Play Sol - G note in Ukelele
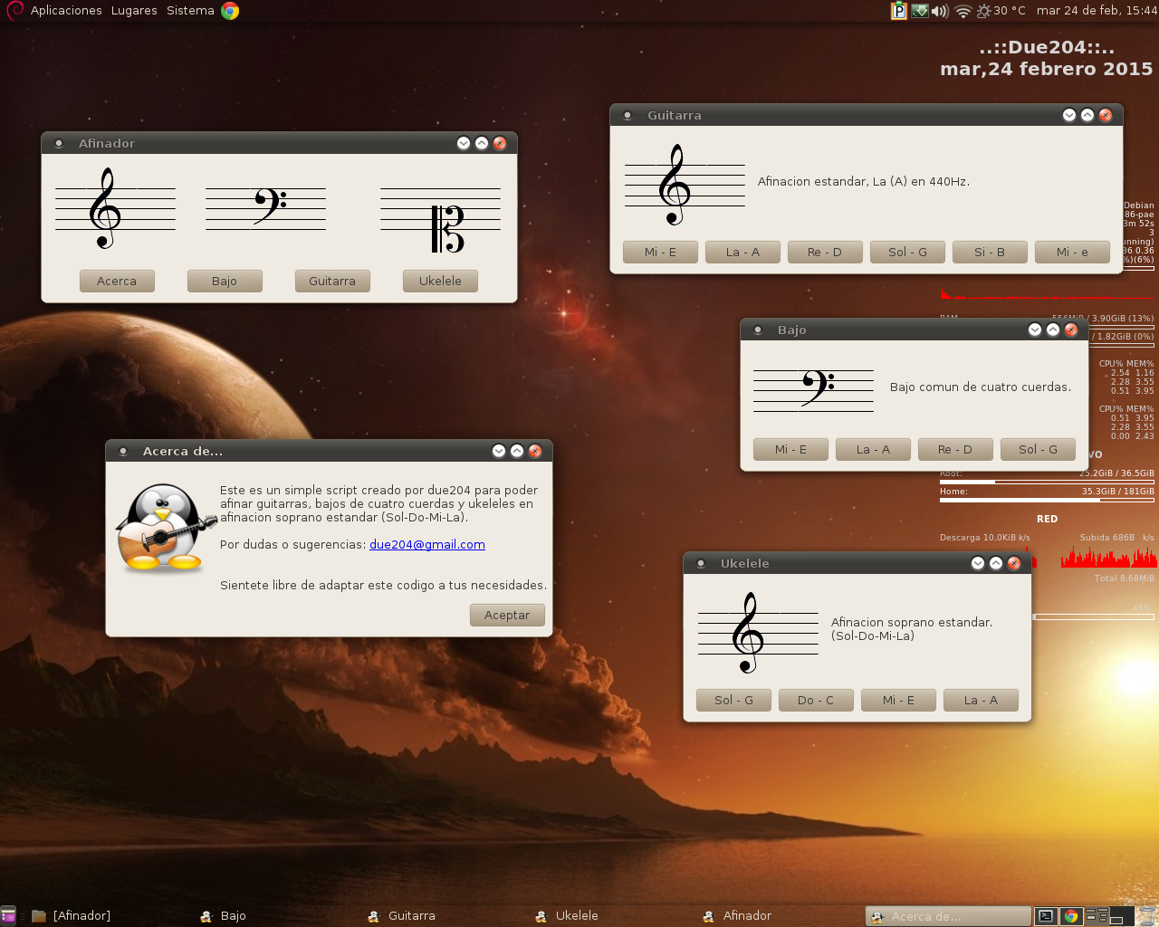1159x927 pixels. pos(733,700)
